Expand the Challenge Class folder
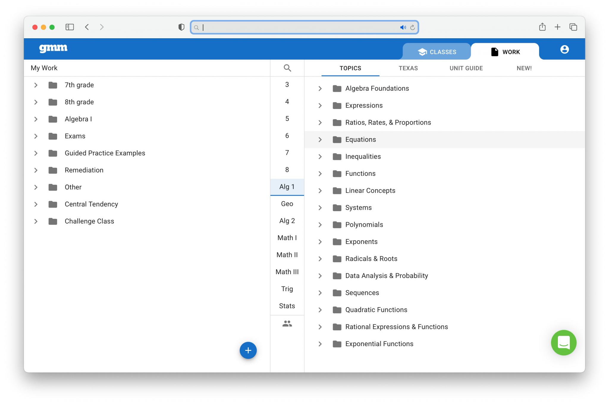This screenshot has width=609, height=404. pos(36,221)
